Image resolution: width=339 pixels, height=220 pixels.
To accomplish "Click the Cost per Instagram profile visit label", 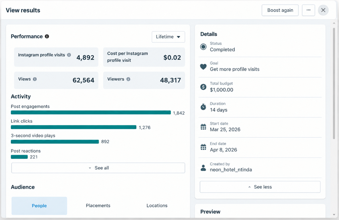I will point(127,57).
